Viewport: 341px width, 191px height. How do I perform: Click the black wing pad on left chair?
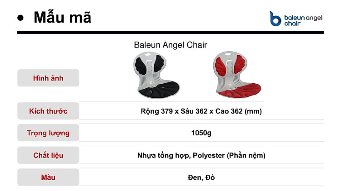coord(140,65)
